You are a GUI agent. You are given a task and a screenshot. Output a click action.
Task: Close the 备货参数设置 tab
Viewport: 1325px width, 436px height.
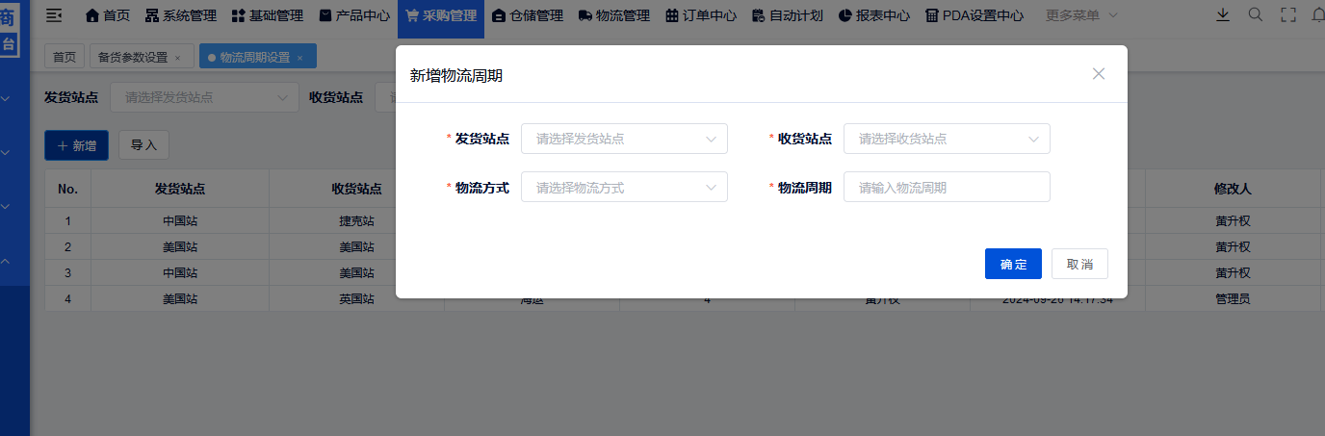(x=177, y=58)
